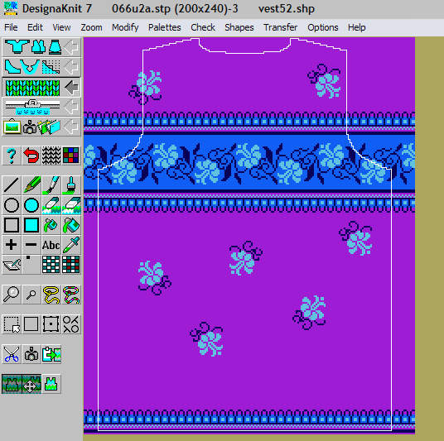Select the teal and red checker grid icon

(x=70, y=265)
